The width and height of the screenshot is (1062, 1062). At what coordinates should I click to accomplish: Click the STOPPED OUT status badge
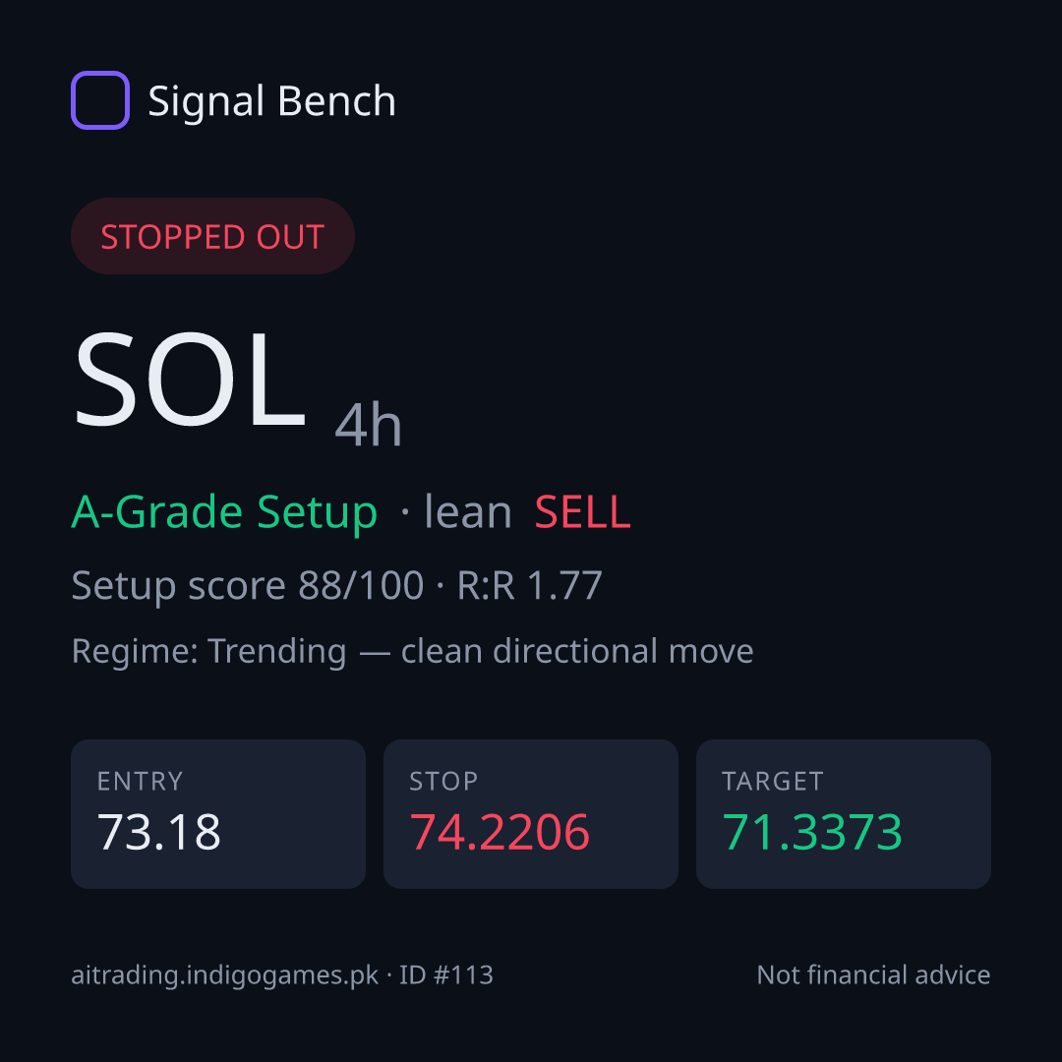pos(212,236)
